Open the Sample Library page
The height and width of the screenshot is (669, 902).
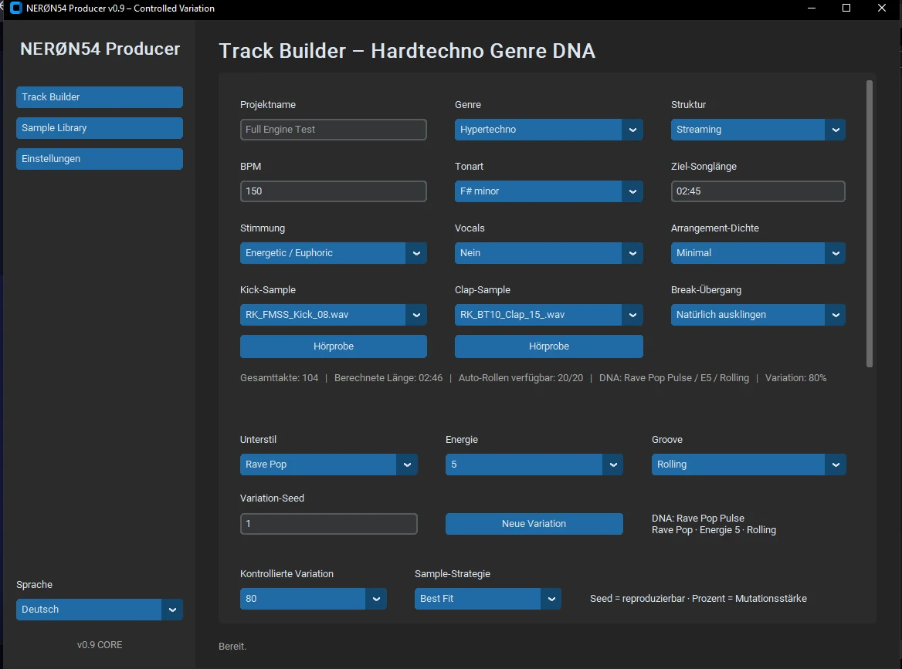pyautogui.click(x=100, y=128)
